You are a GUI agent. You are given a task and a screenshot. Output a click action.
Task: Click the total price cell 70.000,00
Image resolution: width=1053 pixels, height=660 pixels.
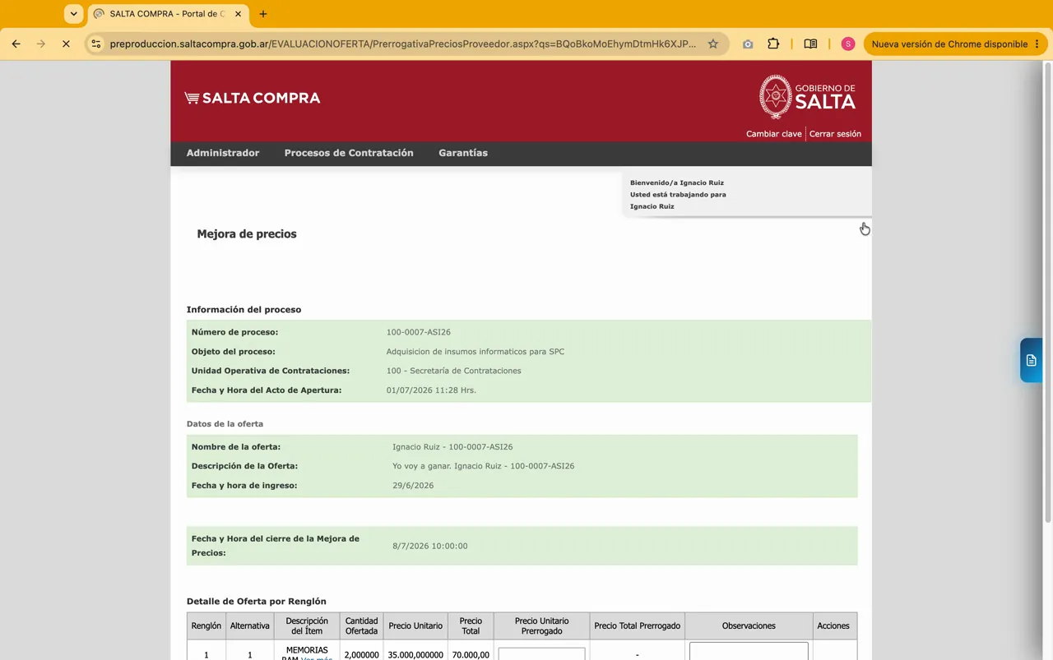pos(471,655)
